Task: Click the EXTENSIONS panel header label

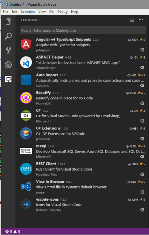Action: [x=30, y=20]
